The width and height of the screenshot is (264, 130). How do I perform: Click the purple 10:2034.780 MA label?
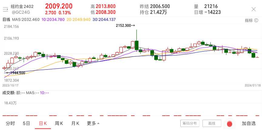click(53, 19)
